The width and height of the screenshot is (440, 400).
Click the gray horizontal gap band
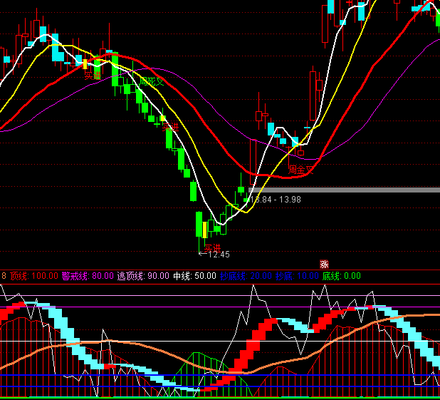tap(356, 190)
